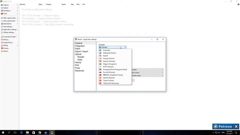Open the Windows Start menu
240x135 pixels.
click(x=3, y=132)
